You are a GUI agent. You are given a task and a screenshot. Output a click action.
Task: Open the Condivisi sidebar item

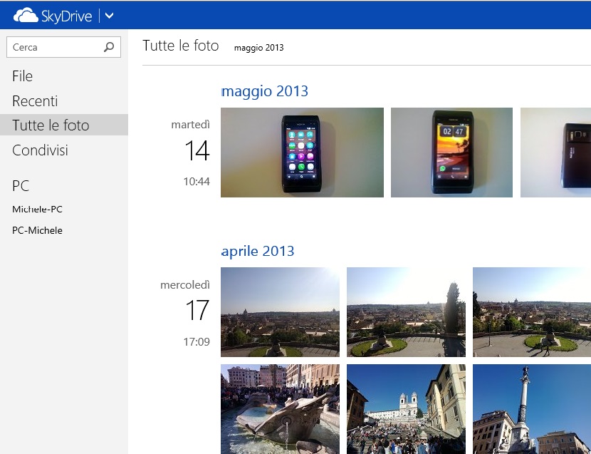(x=41, y=150)
